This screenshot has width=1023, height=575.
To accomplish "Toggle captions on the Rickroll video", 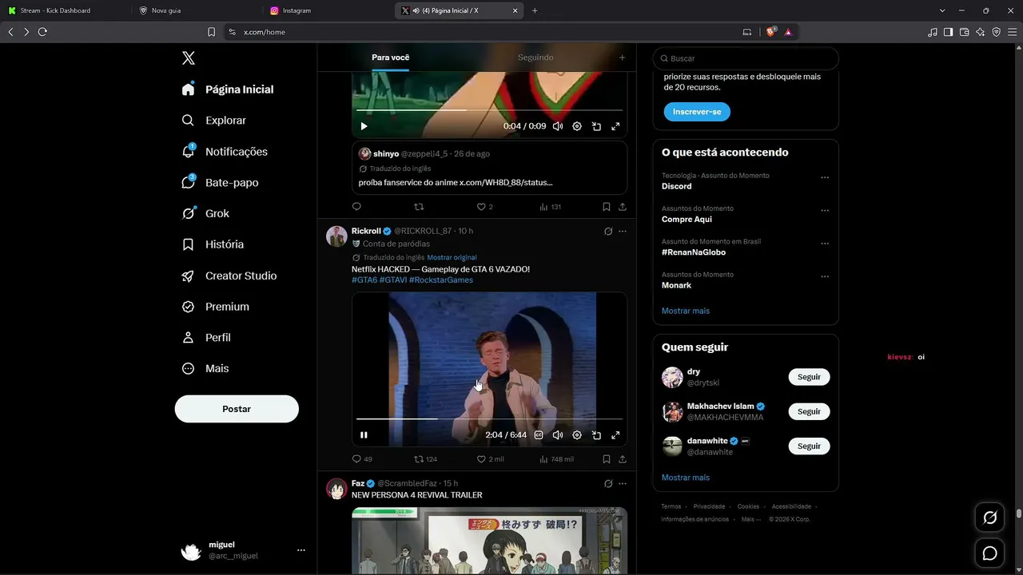I will pos(539,435).
